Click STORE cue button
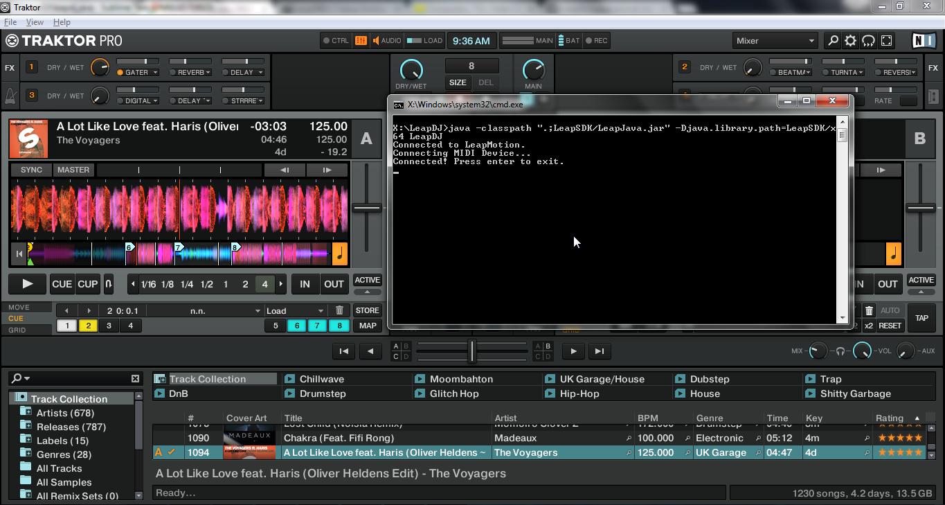 coord(367,310)
